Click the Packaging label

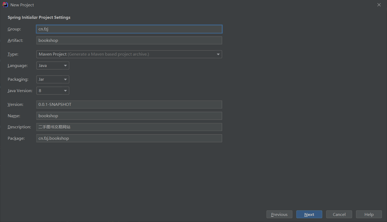pyautogui.click(x=18, y=79)
